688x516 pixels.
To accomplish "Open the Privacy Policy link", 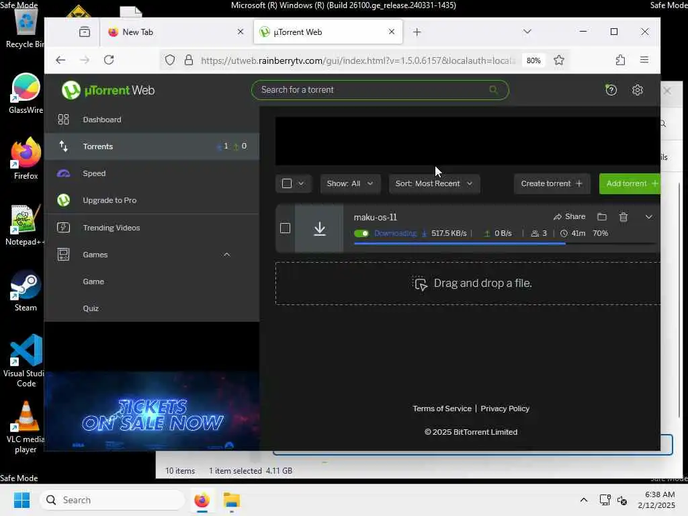I will 505,408.
